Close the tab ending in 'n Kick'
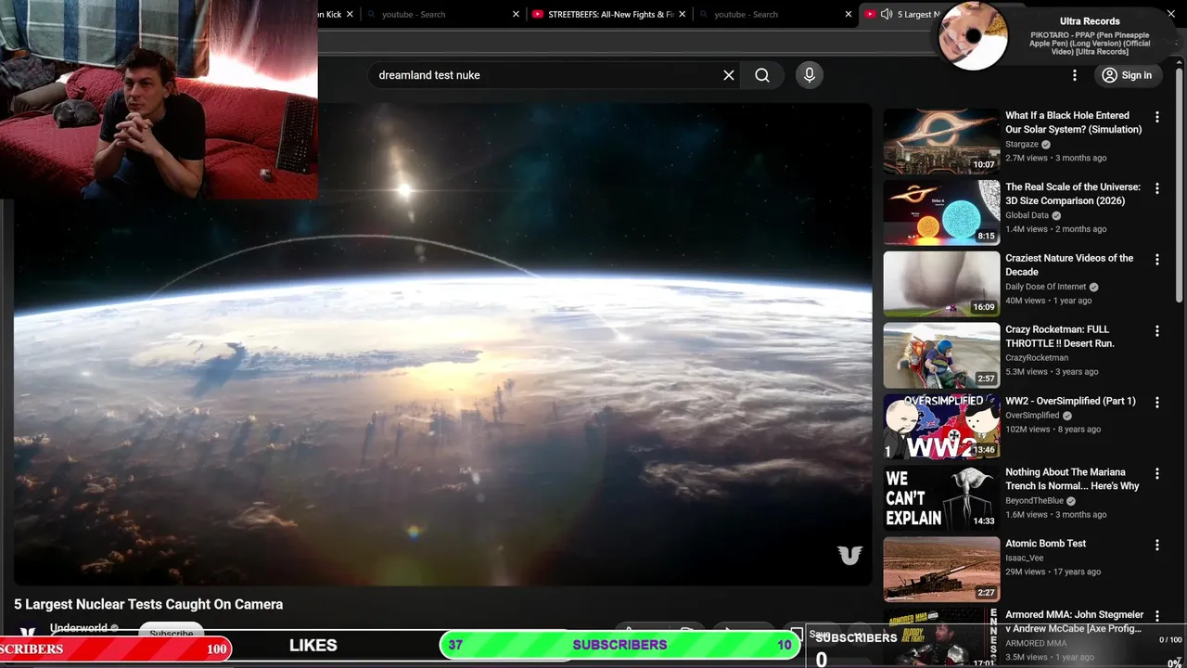The image size is (1187, 668). click(x=350, y=14)
